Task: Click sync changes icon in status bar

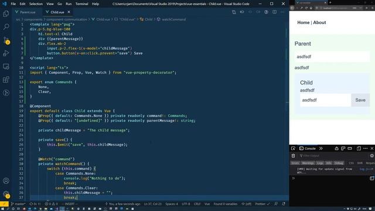Action: coord(35,204)
